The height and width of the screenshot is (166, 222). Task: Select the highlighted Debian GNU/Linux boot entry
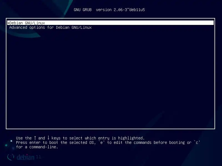click(x=110, y=23)
